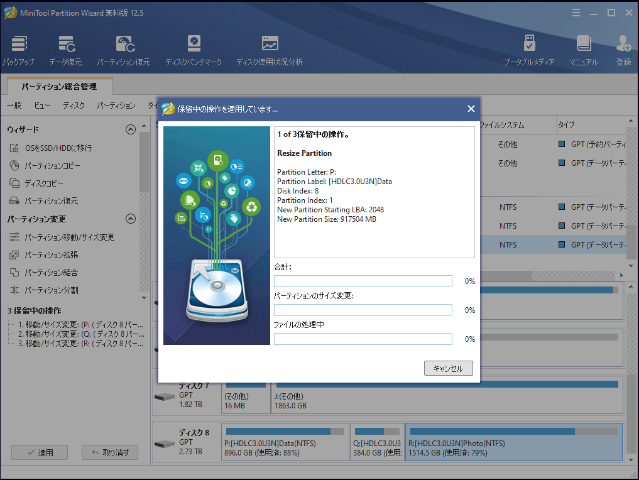Collapse the パーティション変更 section
This screenshot has height=480, width=639.
(x=131, y=219)
